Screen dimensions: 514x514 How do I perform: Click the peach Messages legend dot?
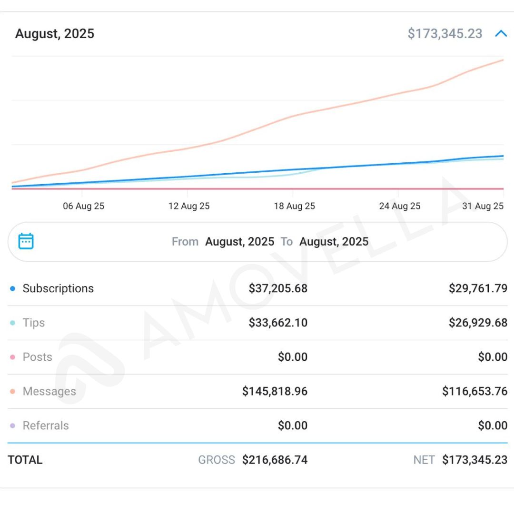12,391
